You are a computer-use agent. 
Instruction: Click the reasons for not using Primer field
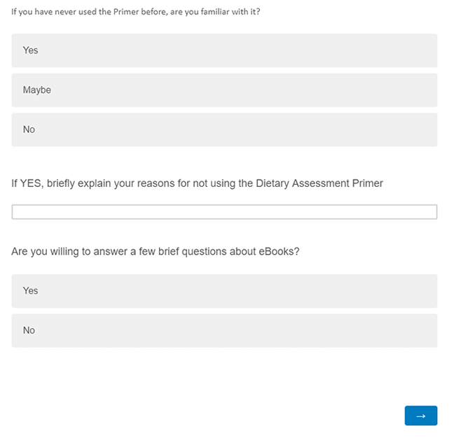[224, 212]
